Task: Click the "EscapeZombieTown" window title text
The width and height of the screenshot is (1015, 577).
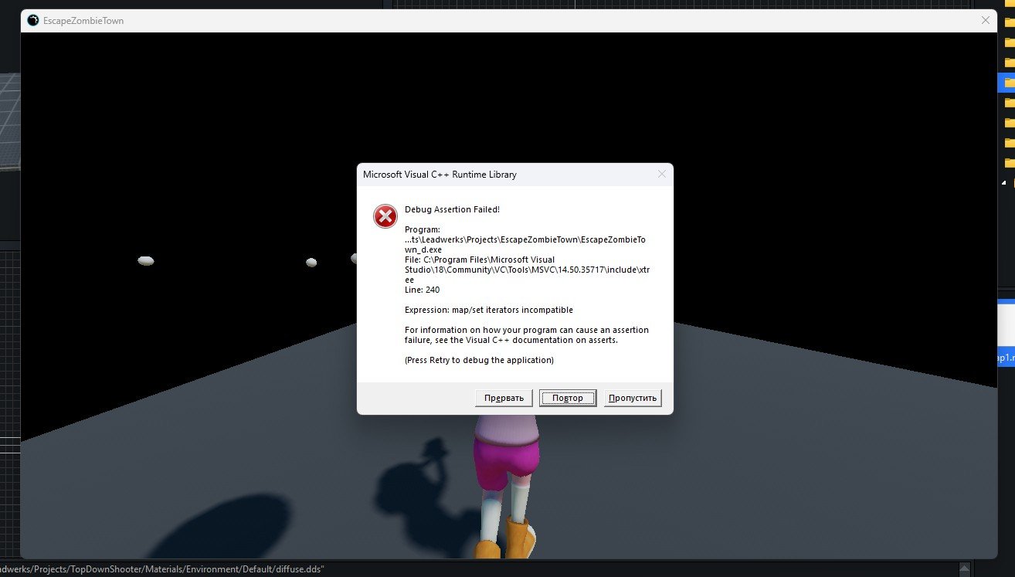Action: pyautogui.click(x=83, y=21)
